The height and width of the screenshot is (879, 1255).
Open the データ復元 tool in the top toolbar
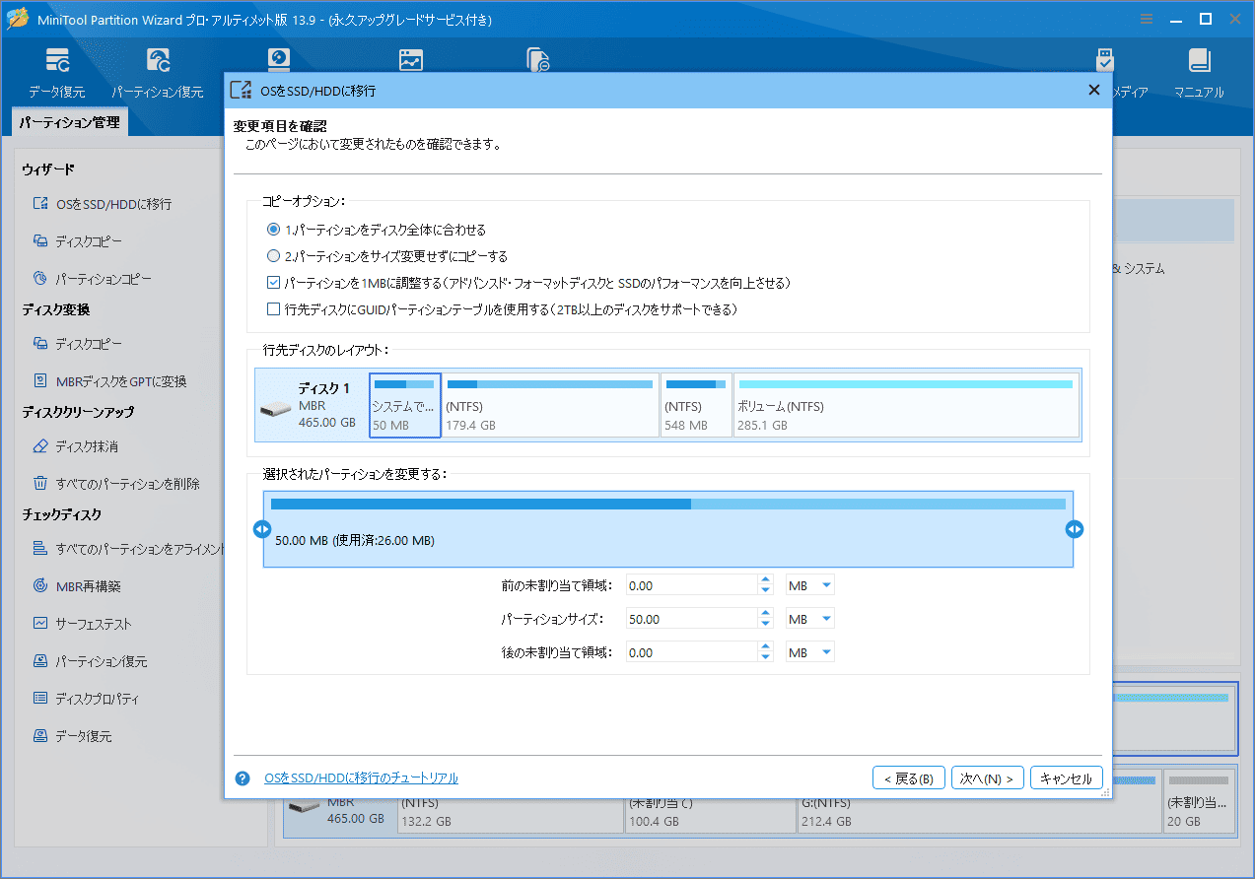click(57, 73)
